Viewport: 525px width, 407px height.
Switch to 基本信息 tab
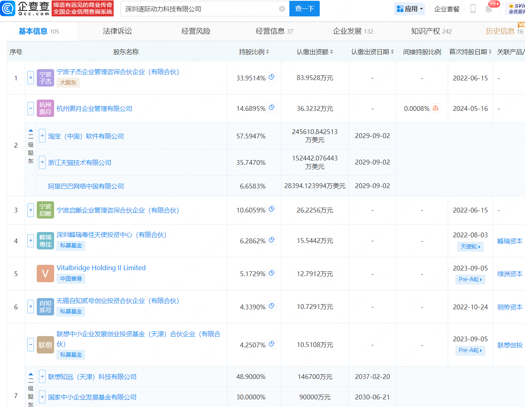pos(39,31)
